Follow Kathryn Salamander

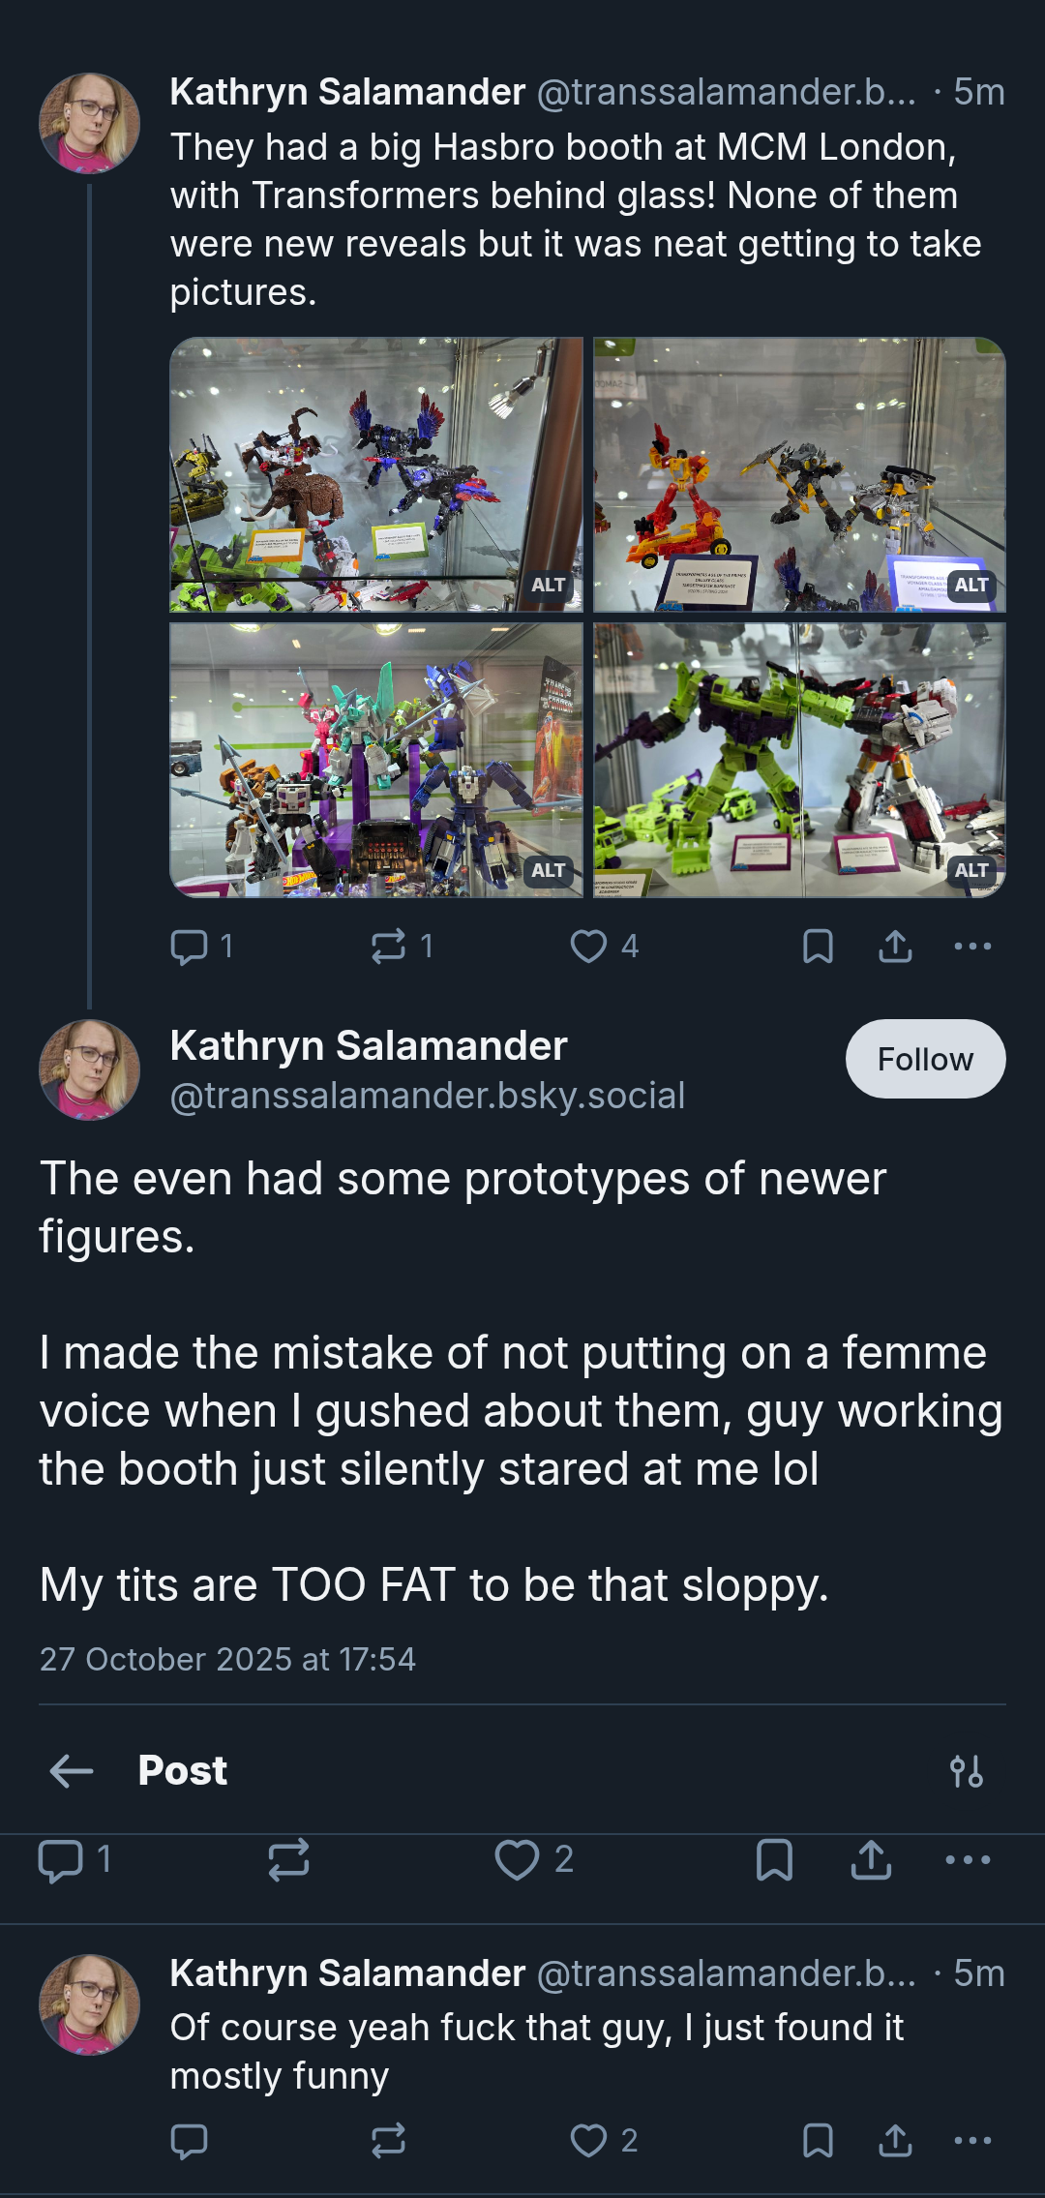click(x=926, y=1059)
